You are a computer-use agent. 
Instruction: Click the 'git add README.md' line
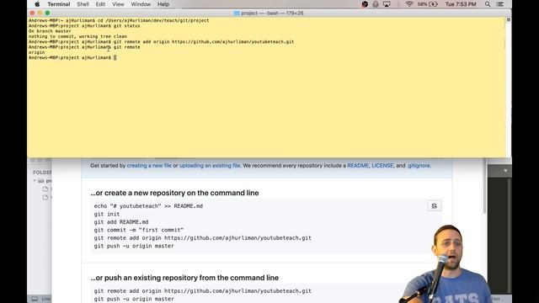[121, 222]
